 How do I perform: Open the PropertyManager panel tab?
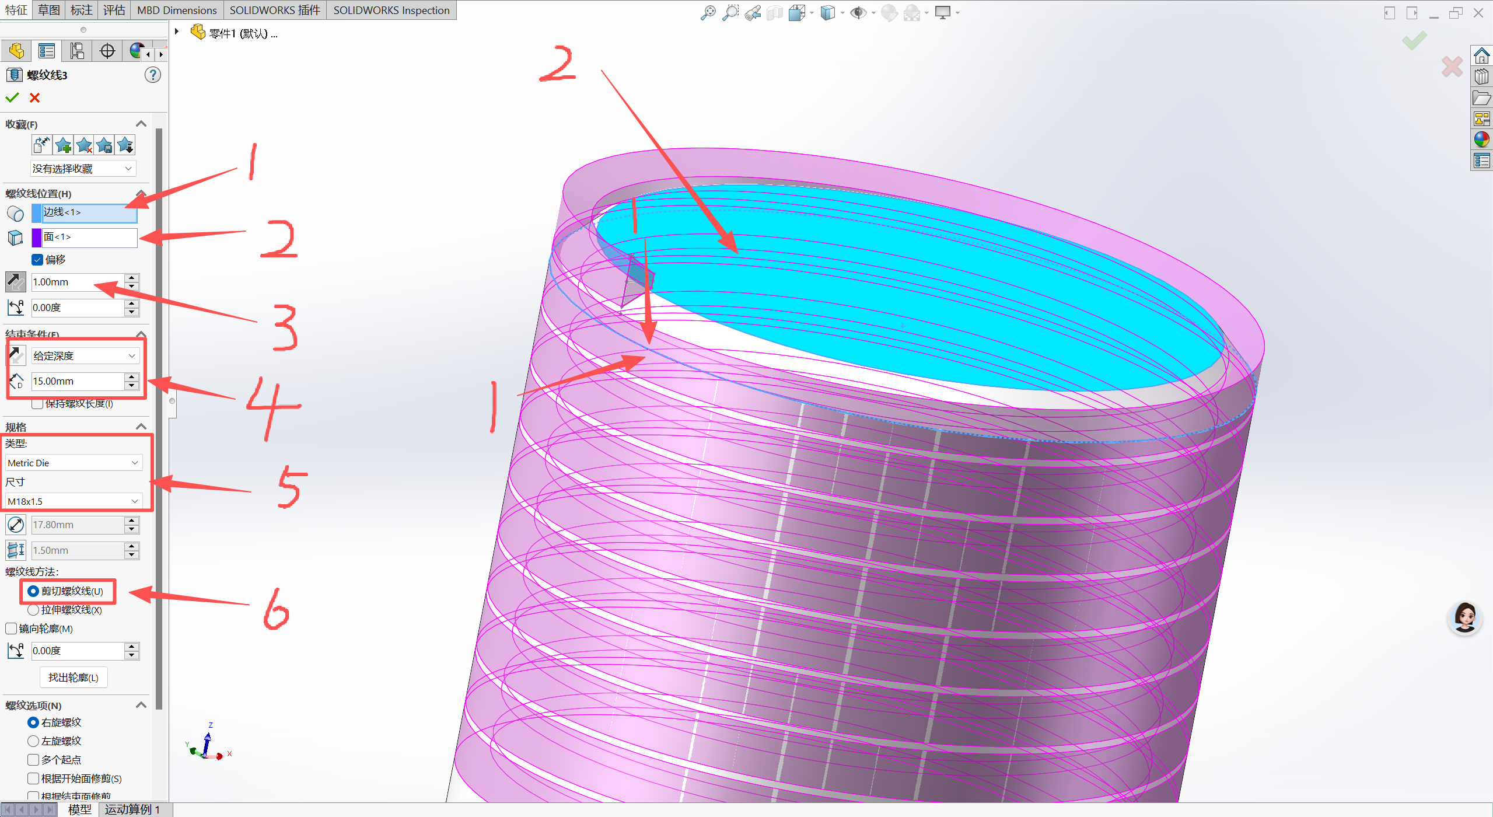(x=46, y=51)
